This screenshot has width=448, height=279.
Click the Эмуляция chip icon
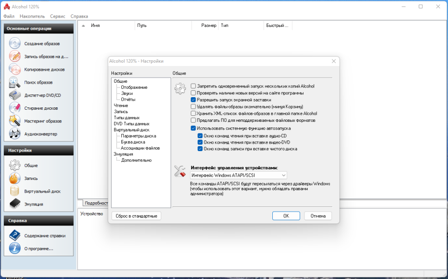tap(14, 204)
